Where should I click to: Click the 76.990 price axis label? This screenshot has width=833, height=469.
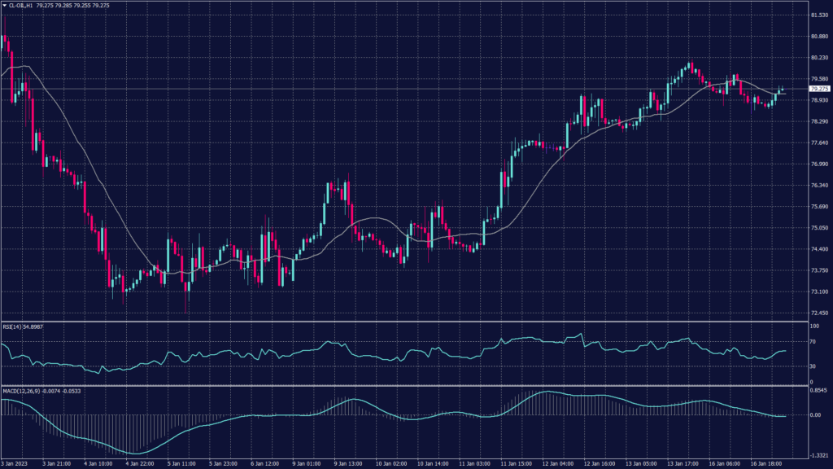point(818,164)
